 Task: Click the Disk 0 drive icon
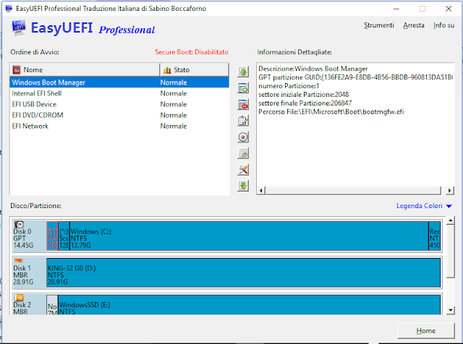pos(19,225)
